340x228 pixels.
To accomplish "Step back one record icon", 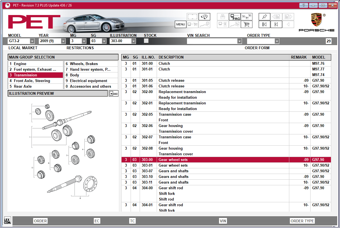I will (276, 24).
